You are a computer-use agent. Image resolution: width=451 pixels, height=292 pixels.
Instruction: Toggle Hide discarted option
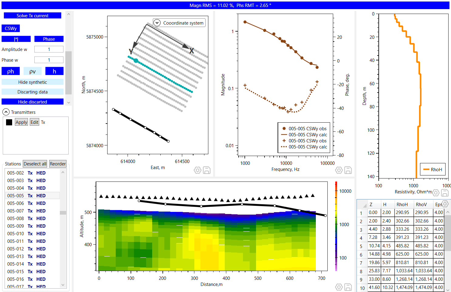coord(32,102)
